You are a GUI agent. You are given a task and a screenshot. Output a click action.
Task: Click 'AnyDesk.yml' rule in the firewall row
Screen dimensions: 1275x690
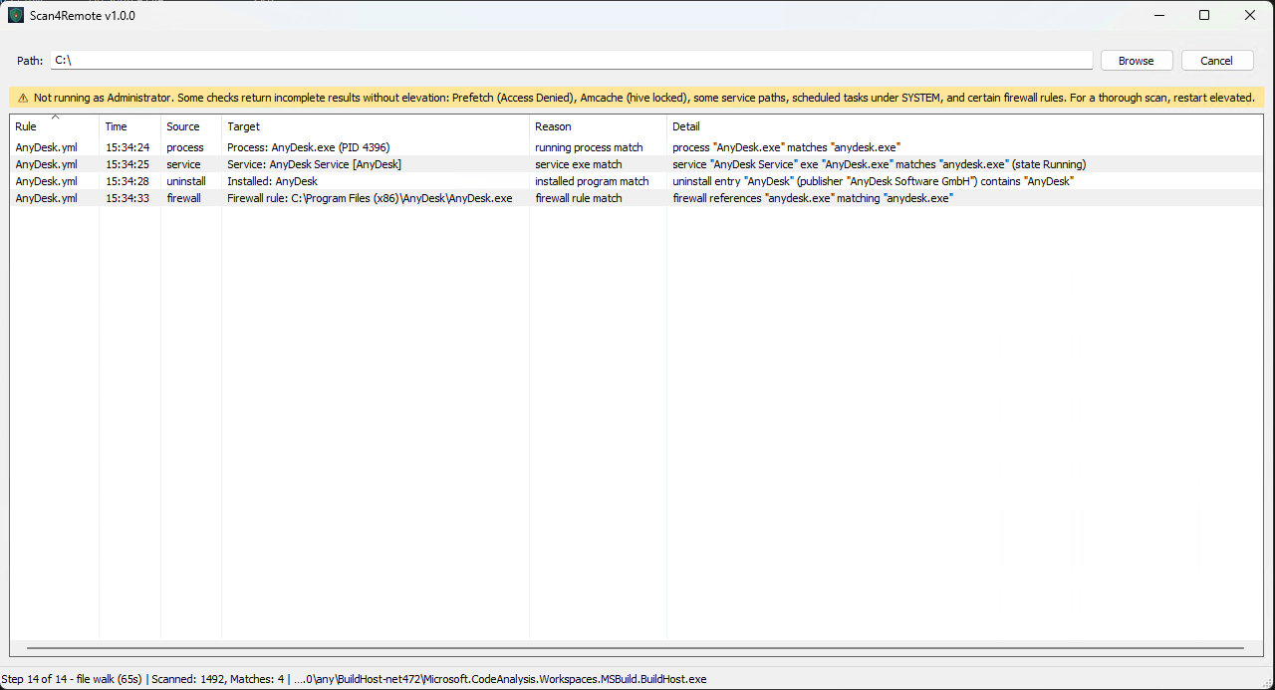click(46, 198)
